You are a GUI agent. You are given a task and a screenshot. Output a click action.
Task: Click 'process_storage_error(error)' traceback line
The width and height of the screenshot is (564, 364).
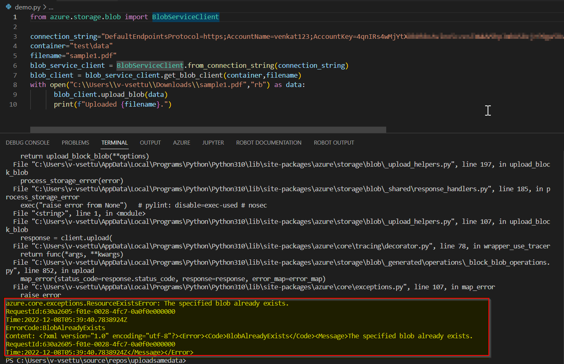pyautogui.click(x=72, y=181)
